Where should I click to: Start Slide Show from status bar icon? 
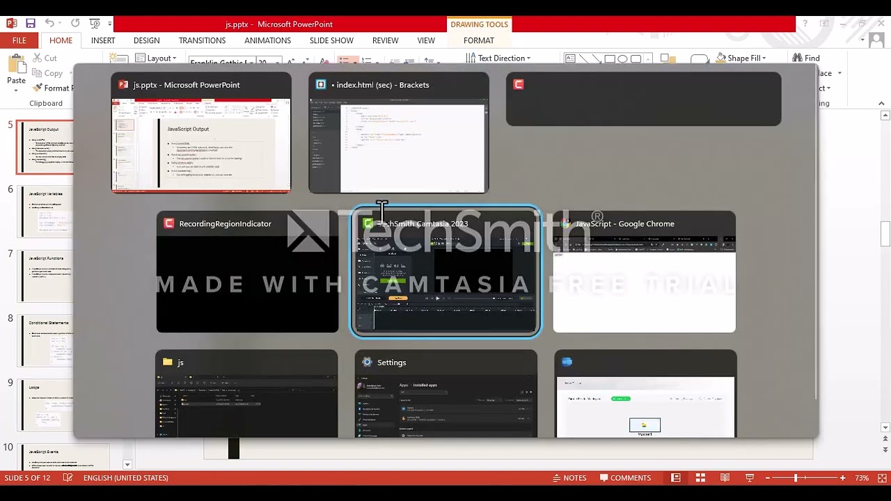click(x=750, y=478)
